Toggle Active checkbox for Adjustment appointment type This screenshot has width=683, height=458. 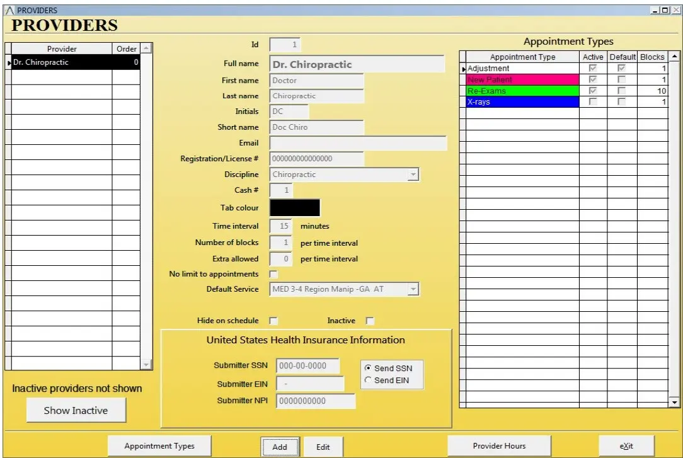pyautogui.click(x=593, y=68)
